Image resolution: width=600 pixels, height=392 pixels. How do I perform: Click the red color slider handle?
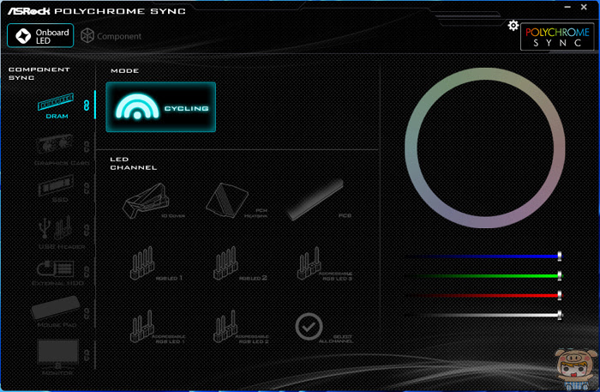560,295
